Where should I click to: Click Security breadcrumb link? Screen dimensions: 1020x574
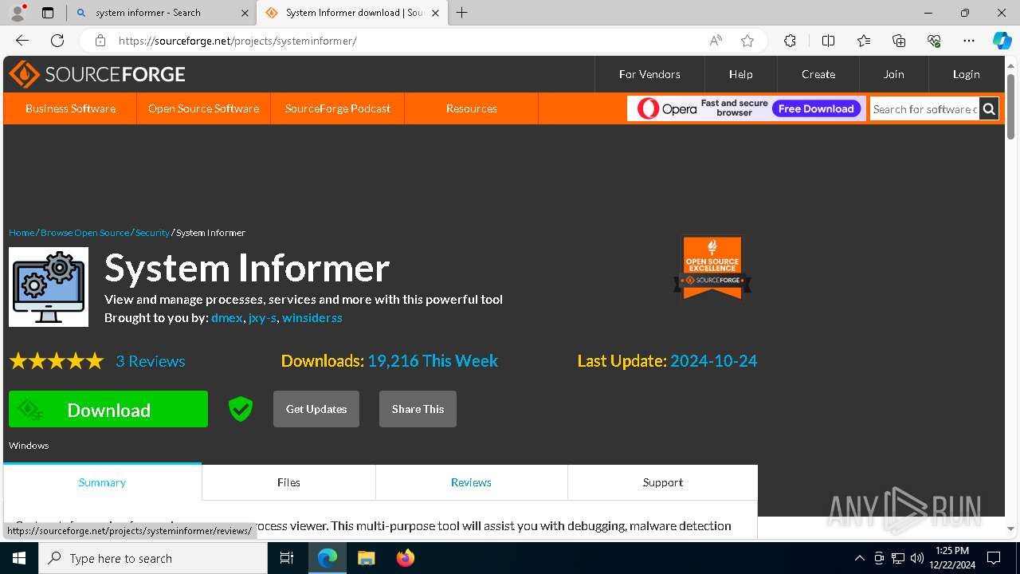pyautogui.click(x=152, y=233)
